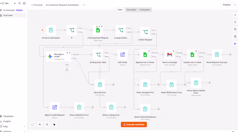This screenshot has height=132, width=238.
Task: Add node after Show Duplicate Request
Action: (x=159, y=109)
